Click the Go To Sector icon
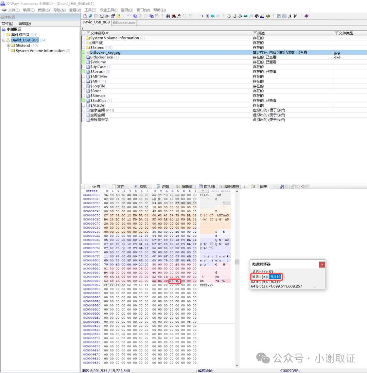The width and height of the screenshot is (367, 373). pos(207,16)
